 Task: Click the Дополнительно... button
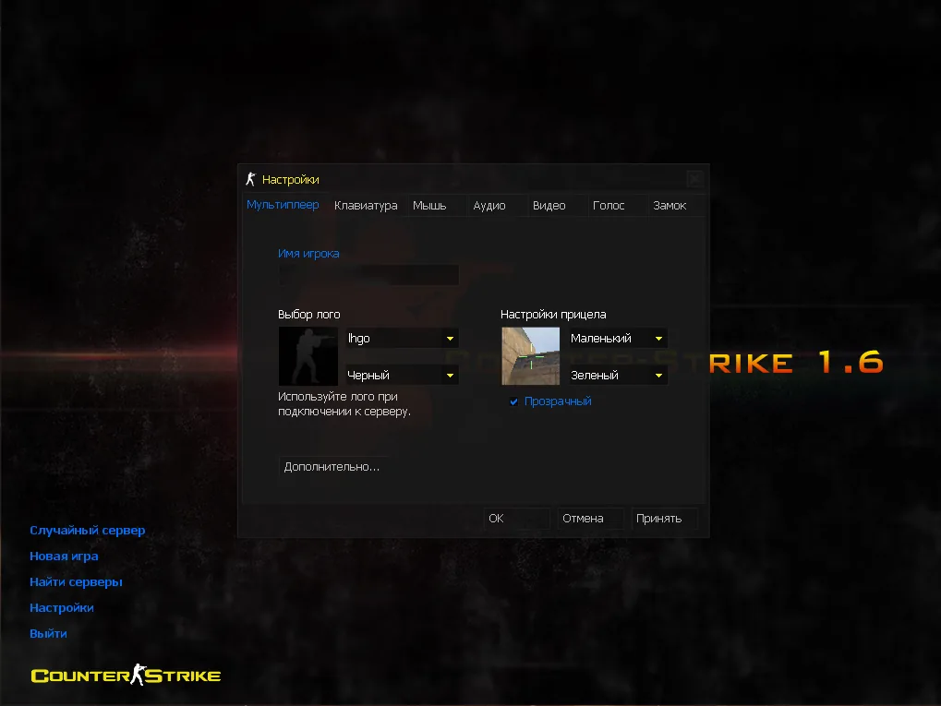click(x=332, y=467)
